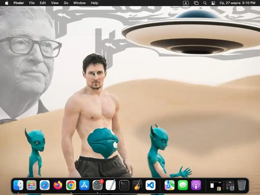Launch TextEdit from the Dock
The width and height of the screenshot is (260, 195).
tap(111, 185)
